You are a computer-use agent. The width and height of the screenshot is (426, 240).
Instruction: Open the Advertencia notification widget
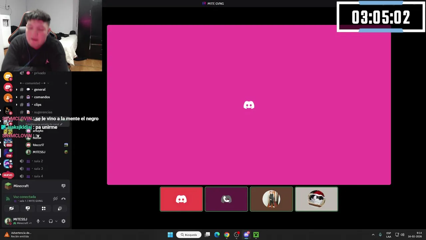(18, 235)
